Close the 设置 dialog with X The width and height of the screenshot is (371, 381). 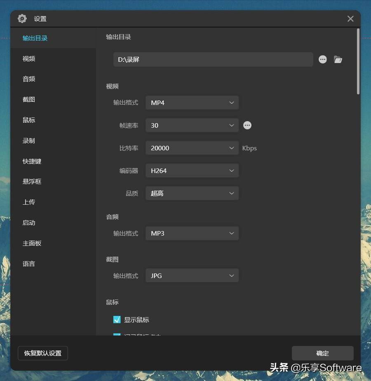click(x=350, y=19)
